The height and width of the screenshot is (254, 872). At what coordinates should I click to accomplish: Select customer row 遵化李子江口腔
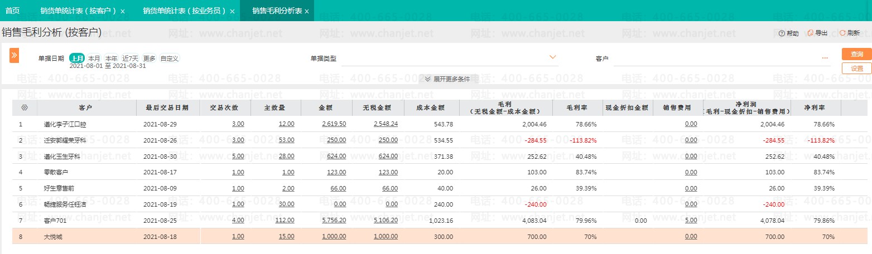[440, 124]
